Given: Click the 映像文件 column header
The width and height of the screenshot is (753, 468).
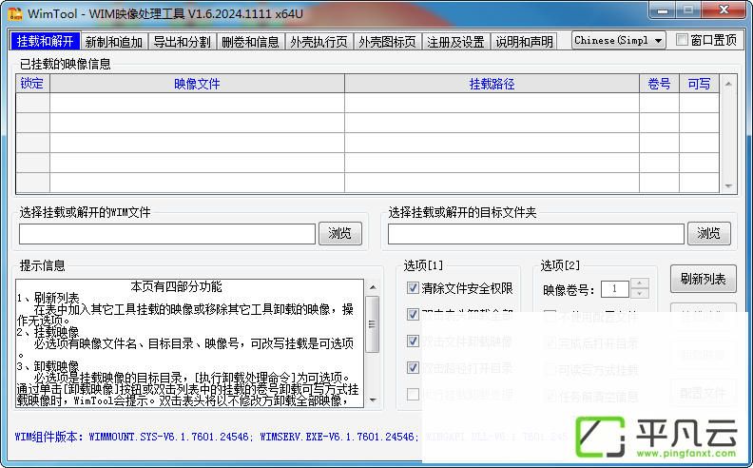Looking at the screenshot, I should pyautogui.click(x=197, y=84).
